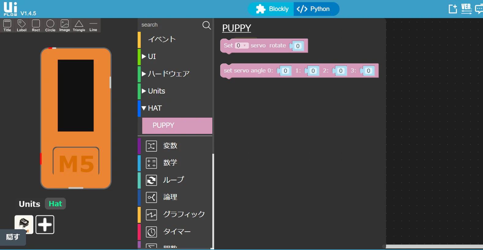
Task: Open the VER firmware version icon
Action: (x=466, y=9)
